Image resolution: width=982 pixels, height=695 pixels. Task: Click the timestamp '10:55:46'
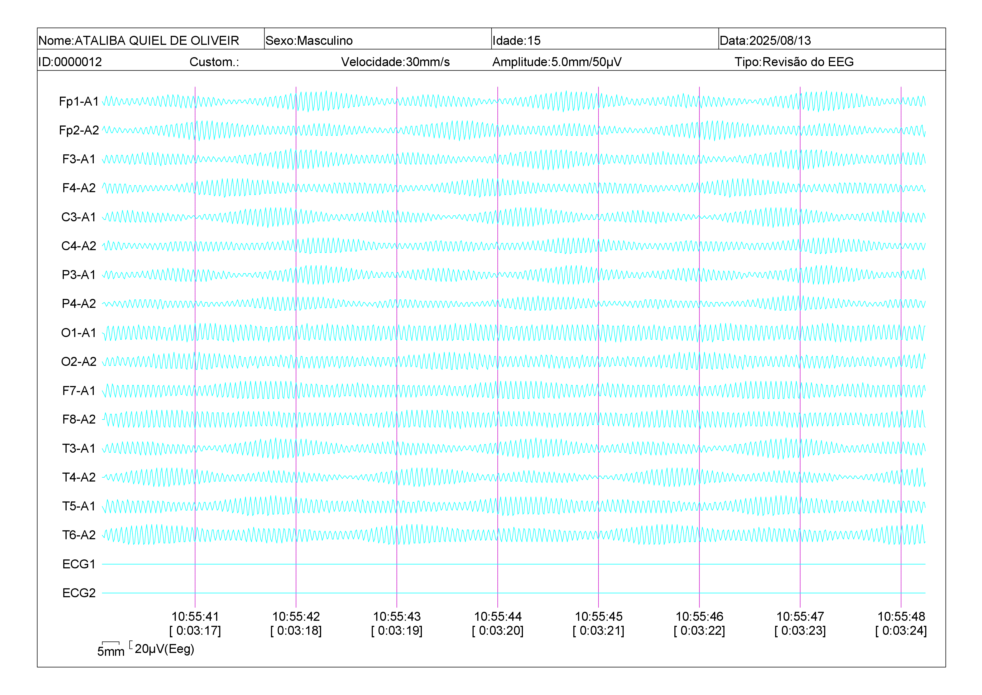tap(699, 617)
